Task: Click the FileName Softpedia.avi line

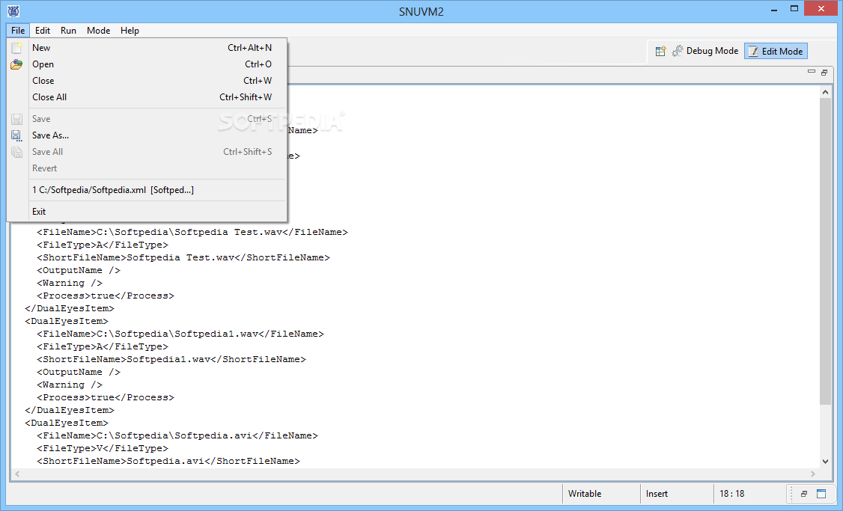Action: coord(177,435)
